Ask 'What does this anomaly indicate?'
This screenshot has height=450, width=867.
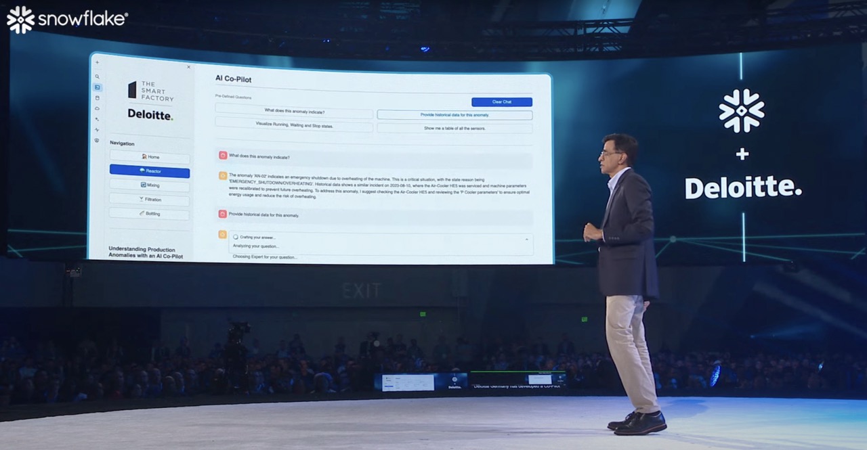(x=294, y=112)
